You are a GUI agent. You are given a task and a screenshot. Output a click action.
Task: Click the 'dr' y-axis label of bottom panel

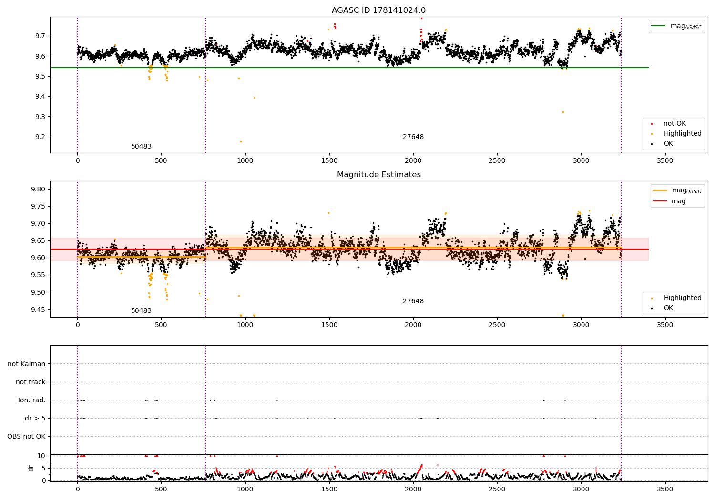coord(31,468)
